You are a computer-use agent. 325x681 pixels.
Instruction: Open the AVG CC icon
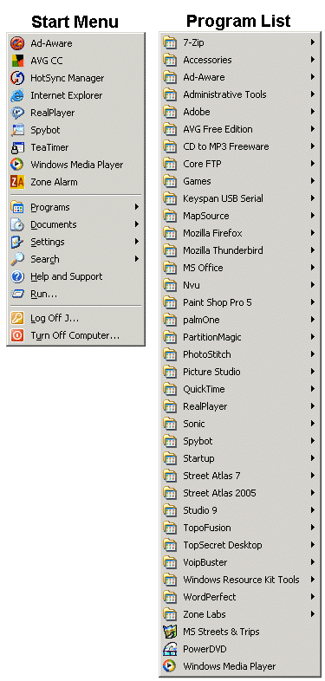17,61
